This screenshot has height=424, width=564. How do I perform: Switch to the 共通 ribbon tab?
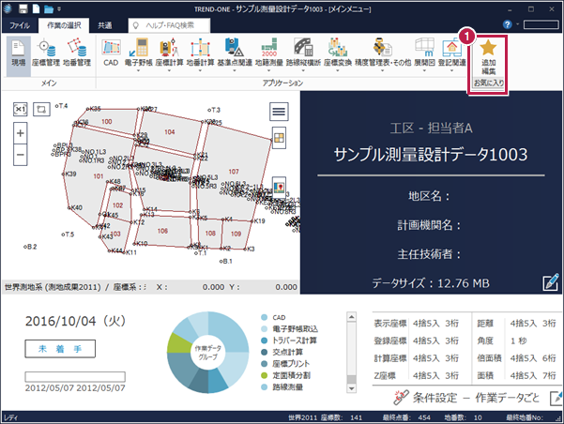(105, 25)
